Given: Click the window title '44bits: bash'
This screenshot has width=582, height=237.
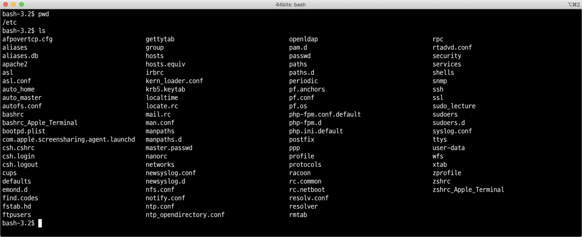Looking at the screenshot, I should click(x=291, y=4).
